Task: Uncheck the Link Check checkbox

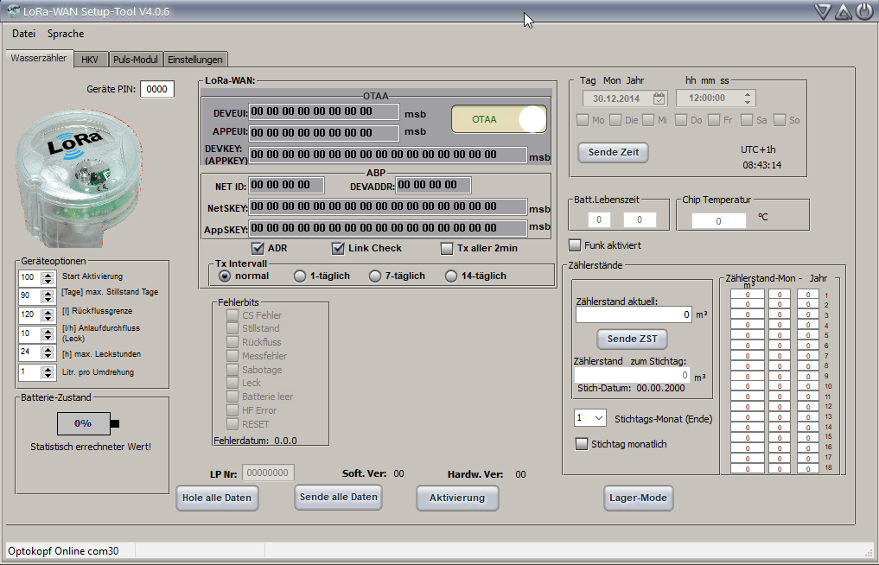Action: point(338,248)
